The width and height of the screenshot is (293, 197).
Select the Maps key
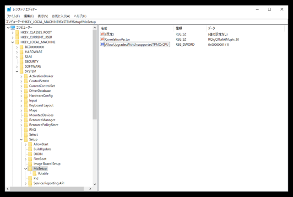click(x=33, y=110)
